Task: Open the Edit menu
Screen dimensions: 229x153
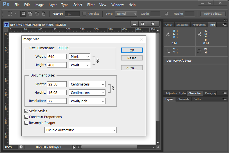Action: coord(27,5)
